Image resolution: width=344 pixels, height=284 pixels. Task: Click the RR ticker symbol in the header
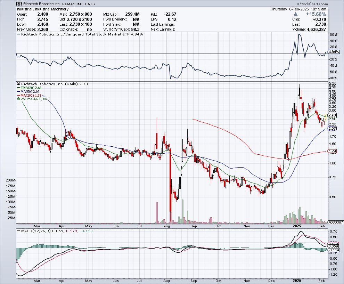point(19,4)
